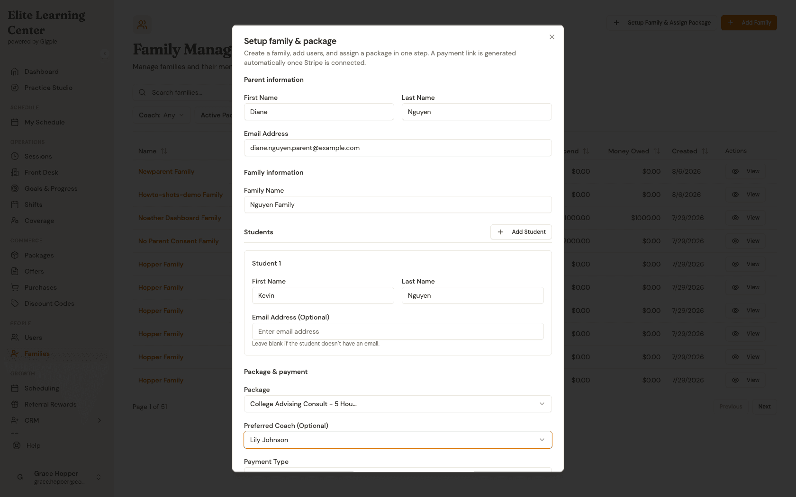The image size is (796, 497).
Task: Open Shifts calendar icon
Action: tap(15, 204)
